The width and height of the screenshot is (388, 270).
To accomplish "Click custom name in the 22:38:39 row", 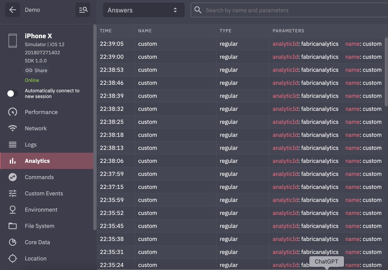I will point(147,96).
